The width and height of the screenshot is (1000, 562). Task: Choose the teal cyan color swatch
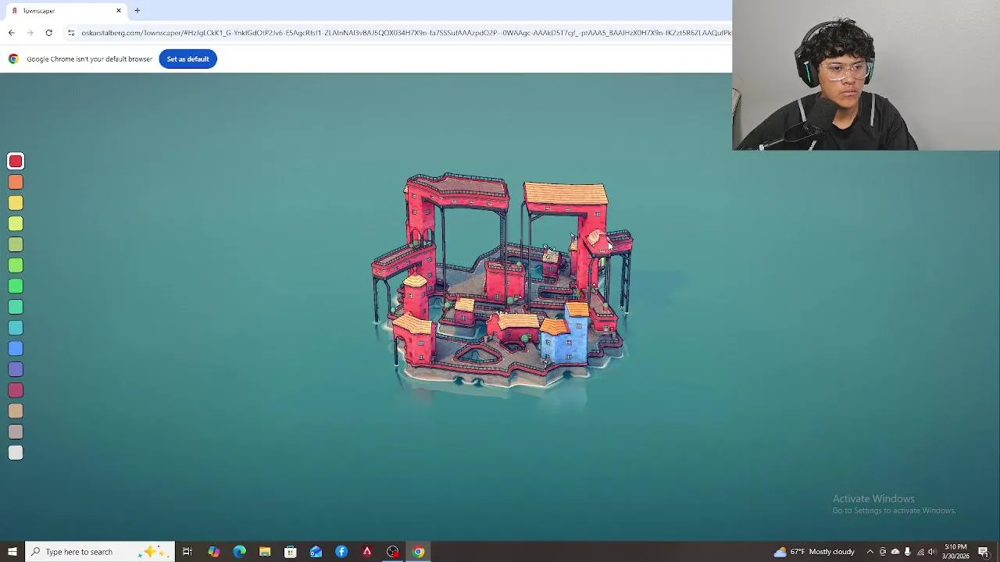[16, 328]
